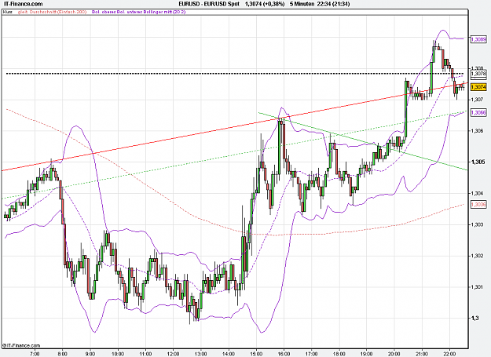Click the 22:00 time axis label
The width and height of the screenshot is (491, 357).
(449, 354)
